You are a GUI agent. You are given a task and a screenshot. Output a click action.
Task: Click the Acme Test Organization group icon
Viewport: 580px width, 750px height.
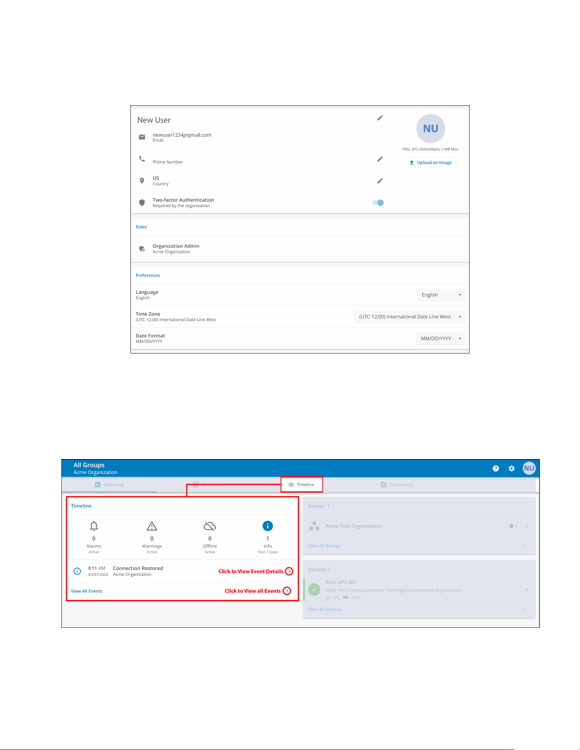click(314, 526)
